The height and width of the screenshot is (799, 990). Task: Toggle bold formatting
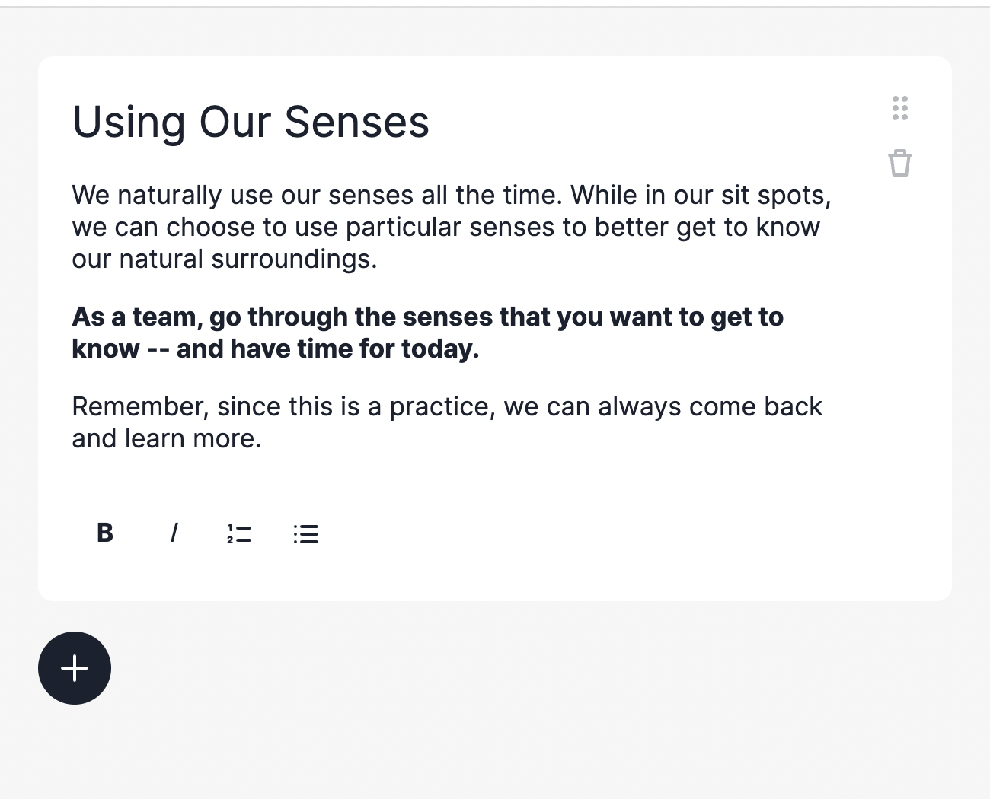pyautogui.click(x=105, y=533)
